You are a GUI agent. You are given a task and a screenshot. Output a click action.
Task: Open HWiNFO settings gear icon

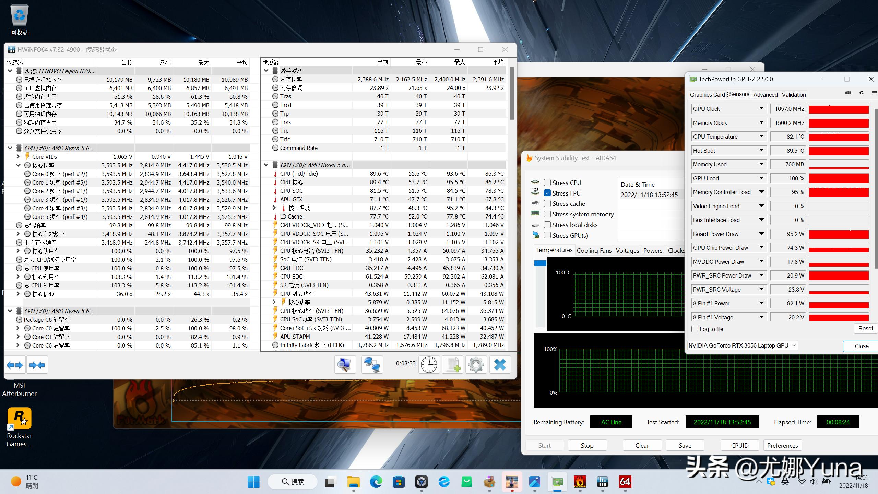point(476,364)
